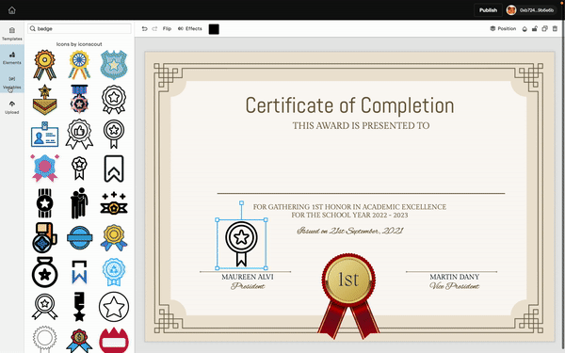The width and height of the screenshot is (565, 353).
Task: Select the 'Issued on 21st September' line
Action: coord(349,231)
